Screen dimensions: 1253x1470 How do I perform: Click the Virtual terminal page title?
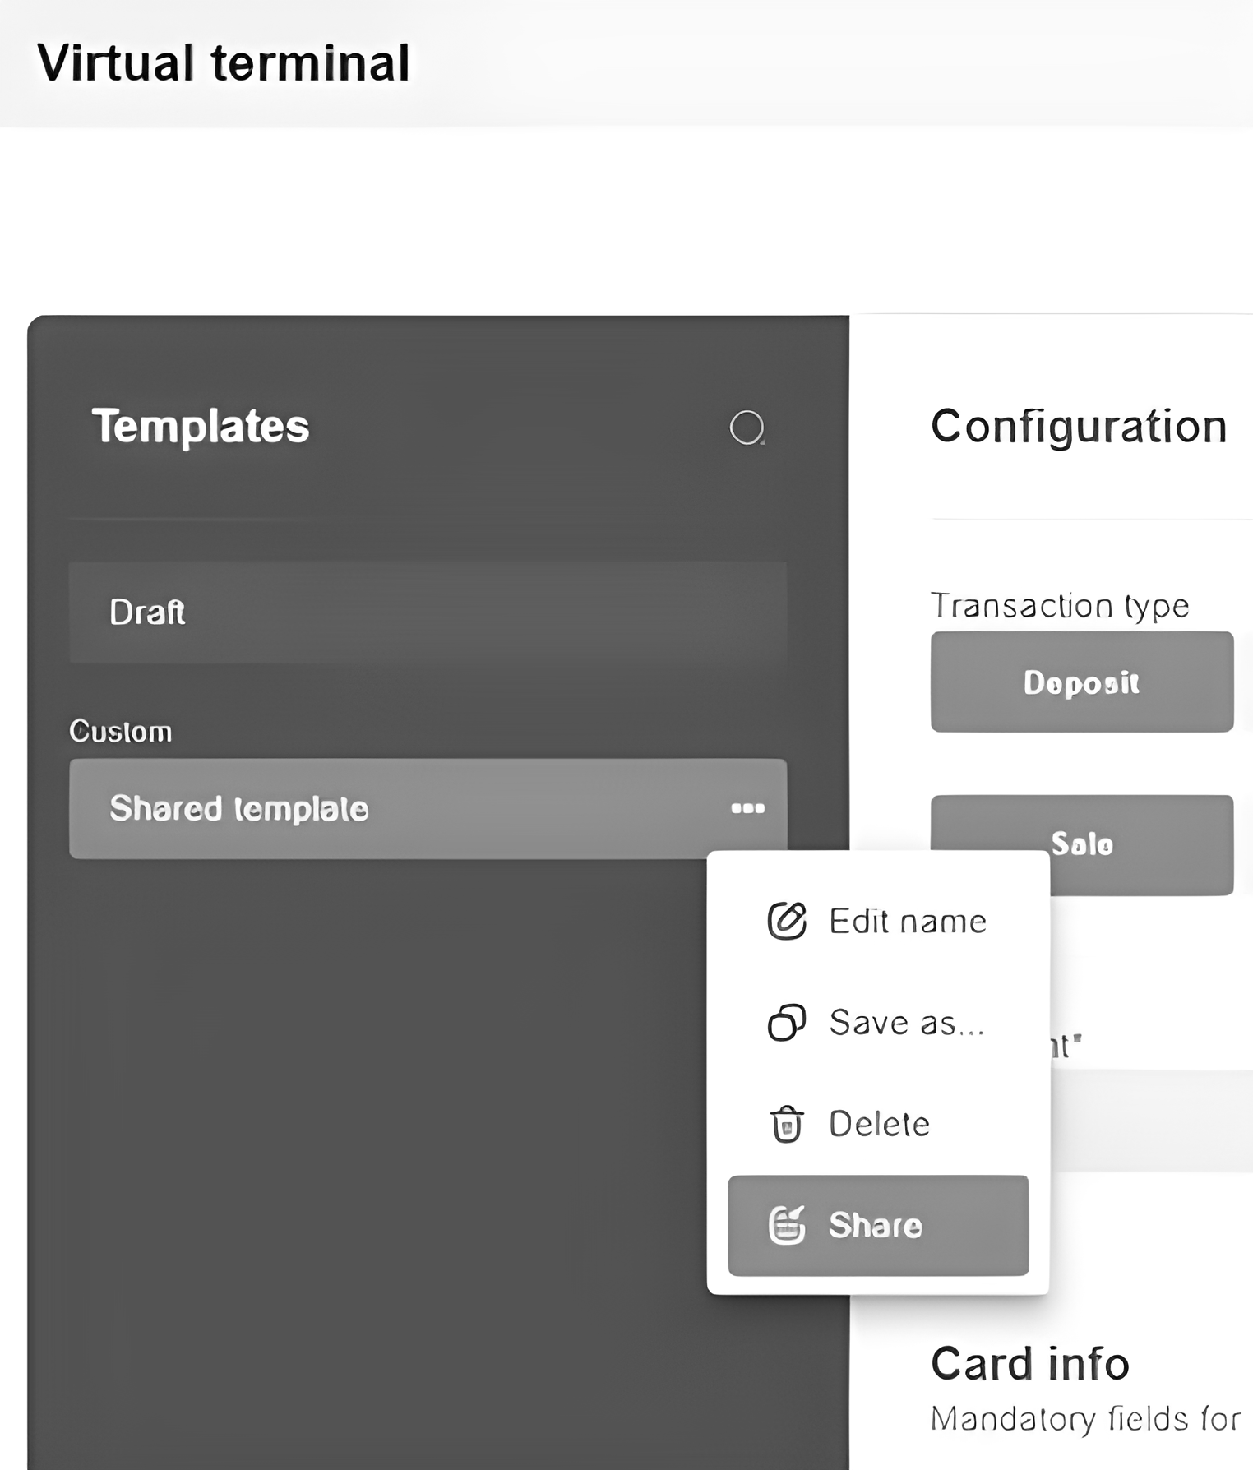tap(224, 63)
